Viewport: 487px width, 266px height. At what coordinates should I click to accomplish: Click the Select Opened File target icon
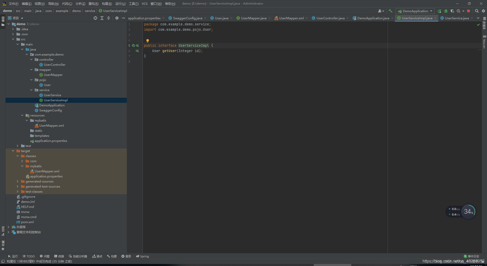tap(95, 18)
